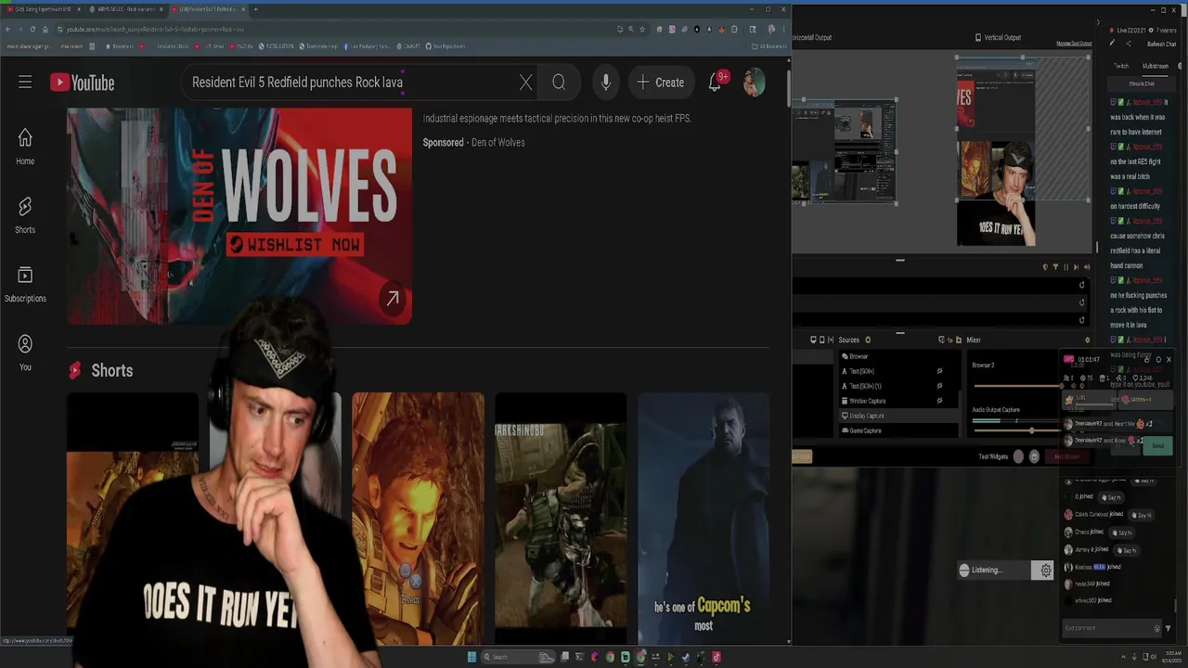
Task: Go to the YouTube logo home link
Action: (83, 83)
